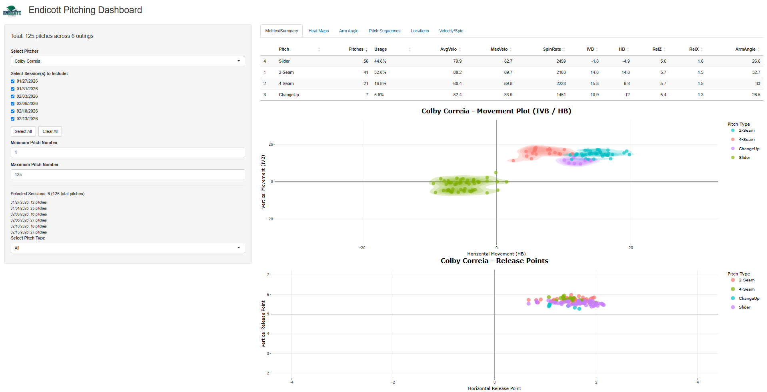Sort table by Pitches column arrows

coord(366,49)
